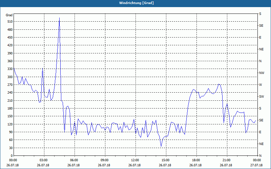Select the '27.07.18' date label
Screen dimensions: 271x169
(x=256, y=165)
